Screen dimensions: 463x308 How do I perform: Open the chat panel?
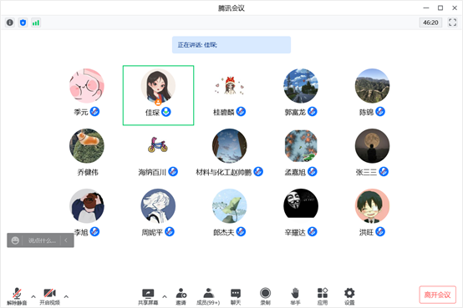tap(236, 297)
